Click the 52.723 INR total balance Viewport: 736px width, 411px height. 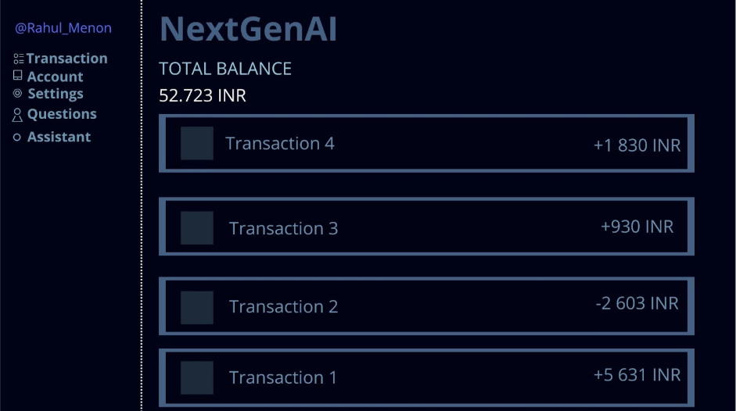click(x=203, y=96)
